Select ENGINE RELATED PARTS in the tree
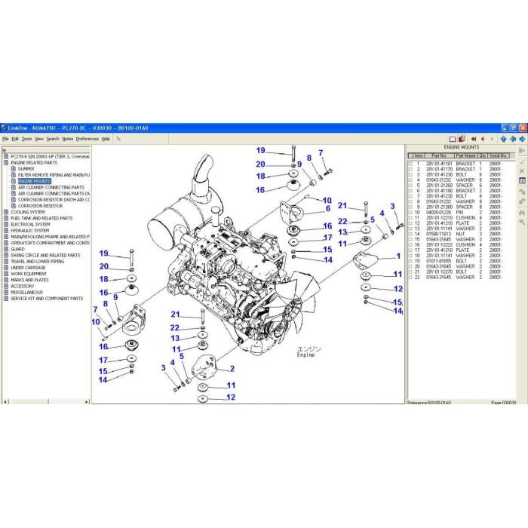 coord(34,163)
